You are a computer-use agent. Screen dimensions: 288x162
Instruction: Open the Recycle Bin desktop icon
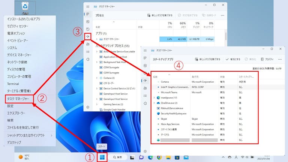[25, 8]
